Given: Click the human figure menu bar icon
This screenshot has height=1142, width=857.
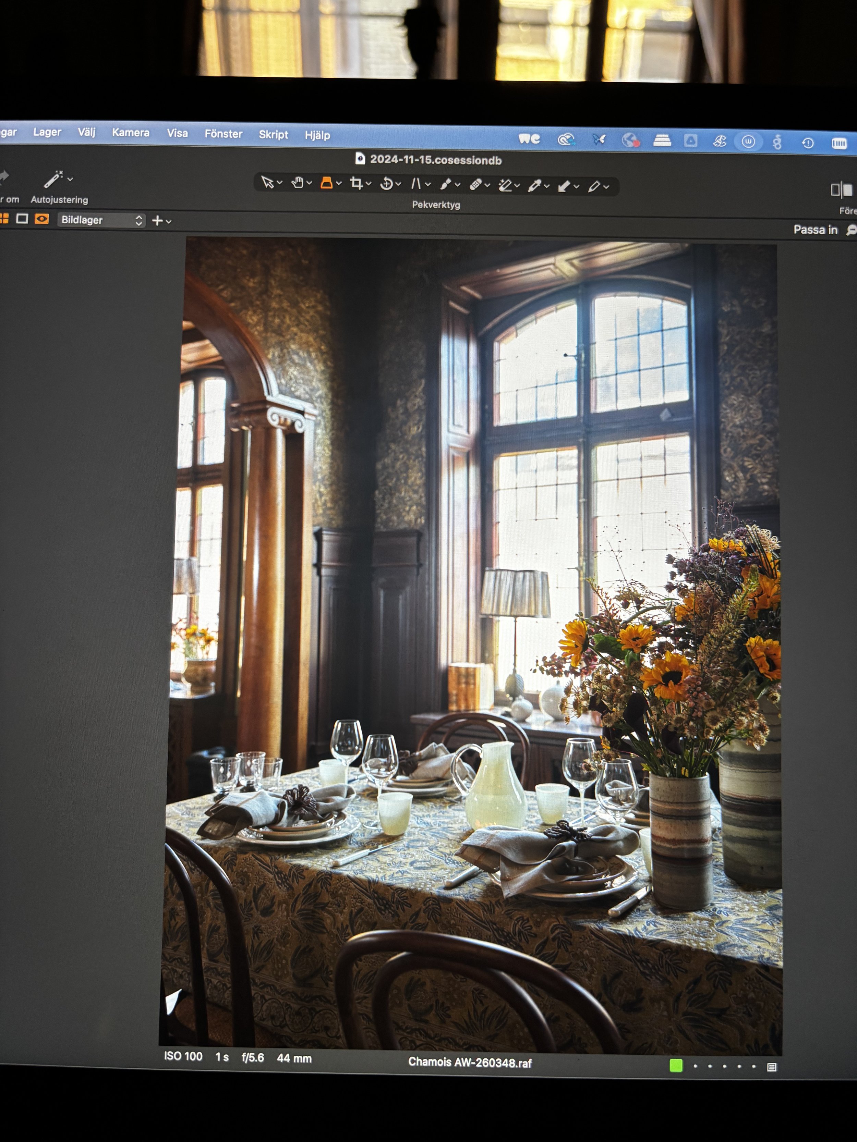Looking at the screenshot, I should 777,143.
